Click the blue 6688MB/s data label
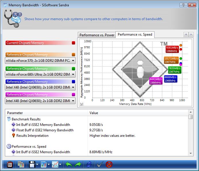The width and height of the screenshot is (199, 171). [x=171, y=79]
